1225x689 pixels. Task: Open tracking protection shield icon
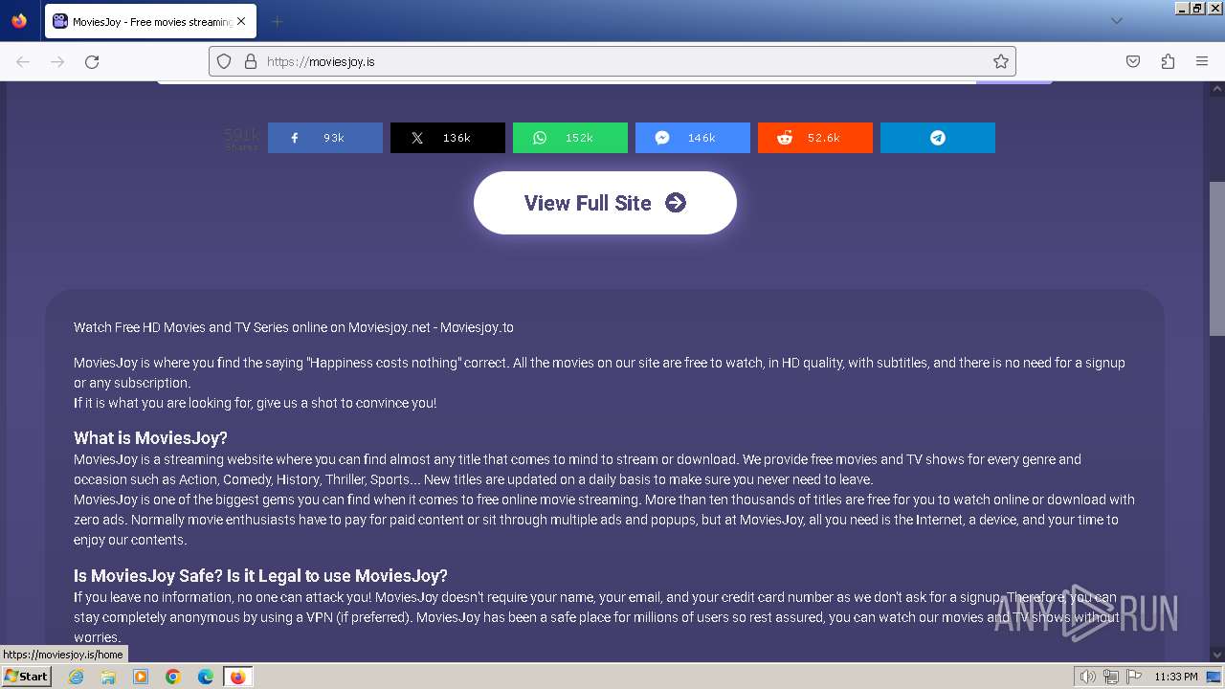pos(224,61)
